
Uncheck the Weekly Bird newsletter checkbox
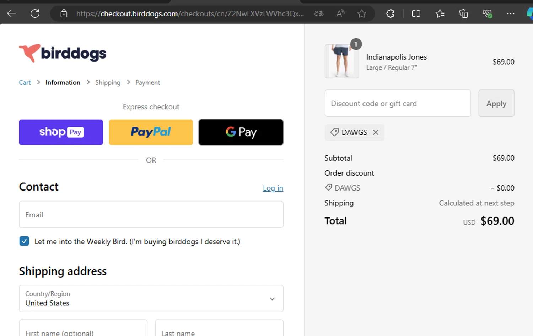24,241
